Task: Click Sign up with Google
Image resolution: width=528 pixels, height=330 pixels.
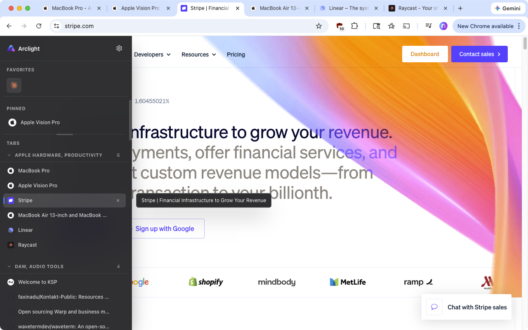Action: tap(165, 229)
